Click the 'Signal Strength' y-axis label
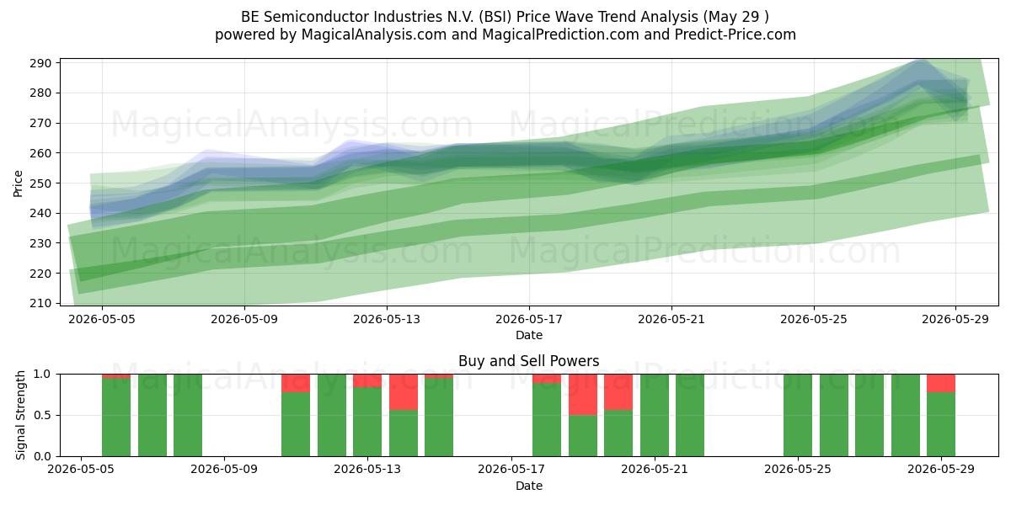 tap(21, 415)
